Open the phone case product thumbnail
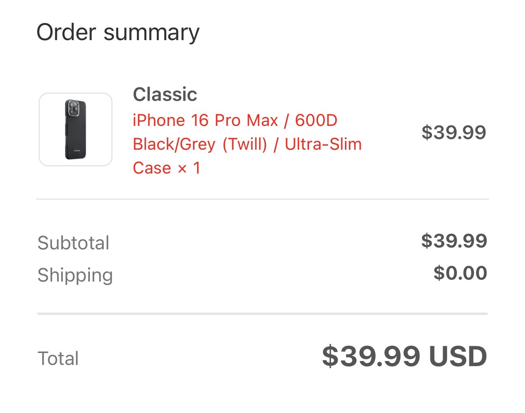Viewport: 525px width, 413px height. (x=76, y=129)
